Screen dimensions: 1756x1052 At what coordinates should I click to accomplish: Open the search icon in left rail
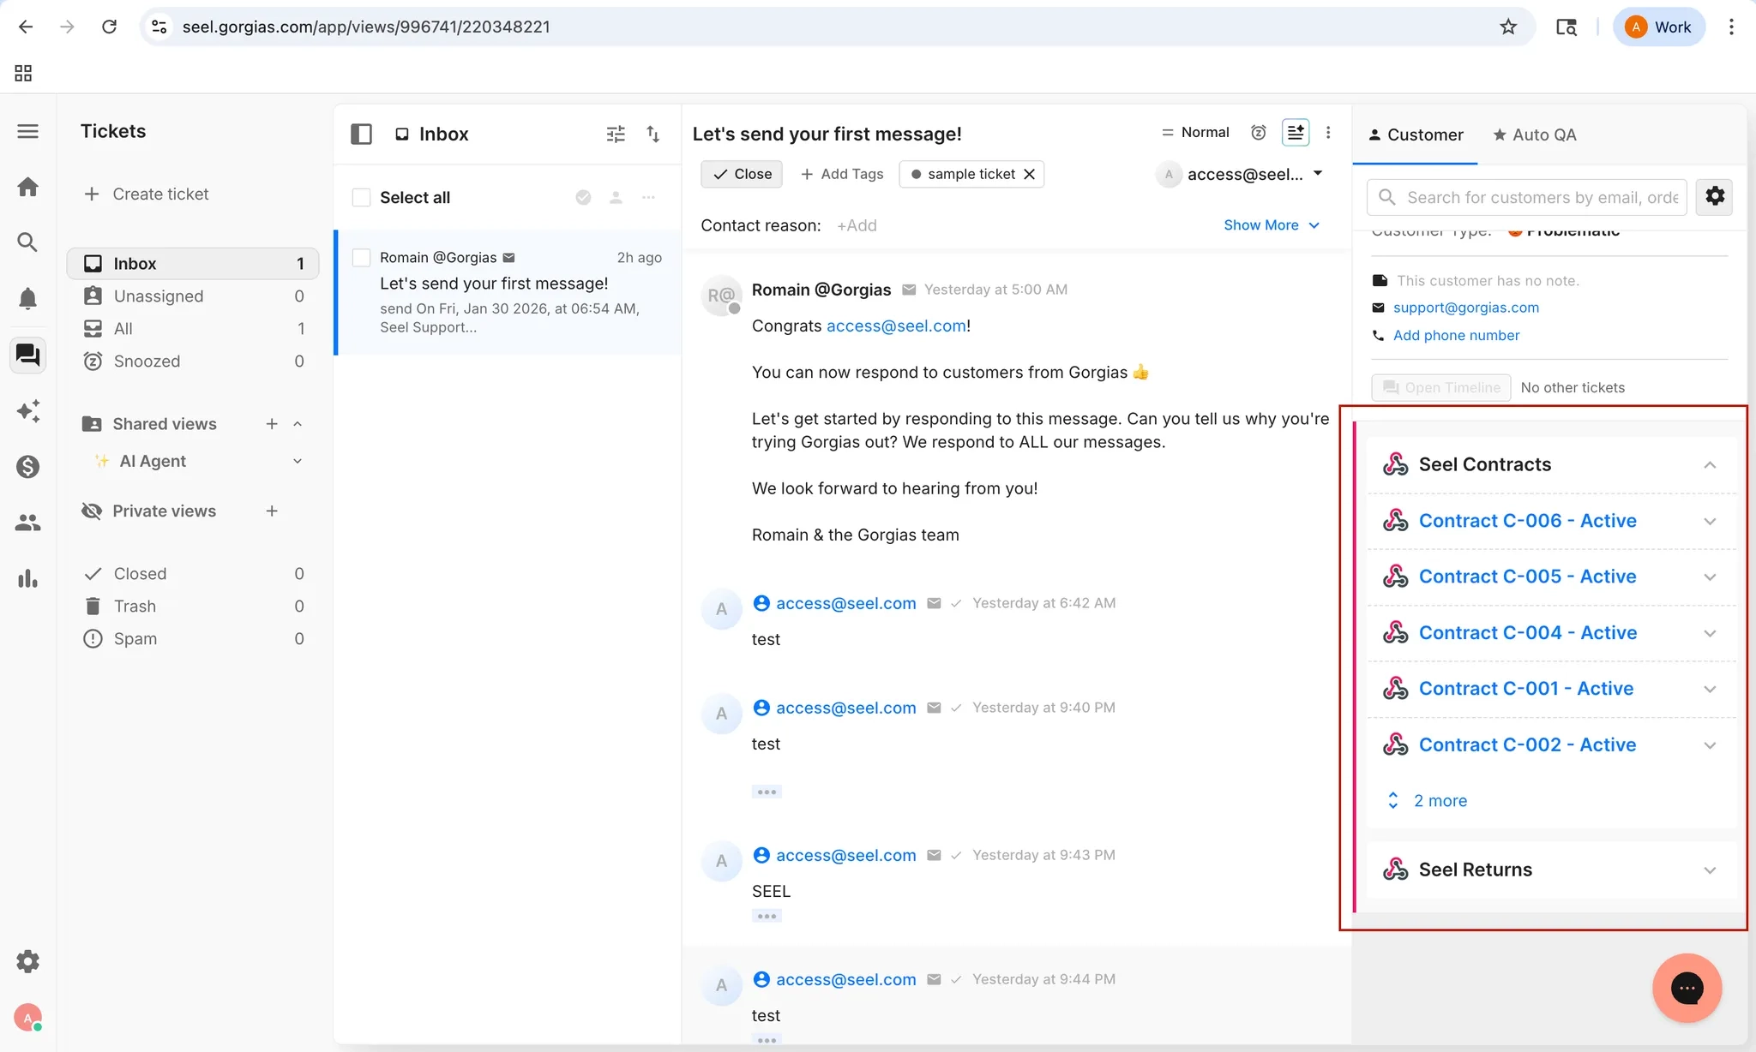click(27, 242)
